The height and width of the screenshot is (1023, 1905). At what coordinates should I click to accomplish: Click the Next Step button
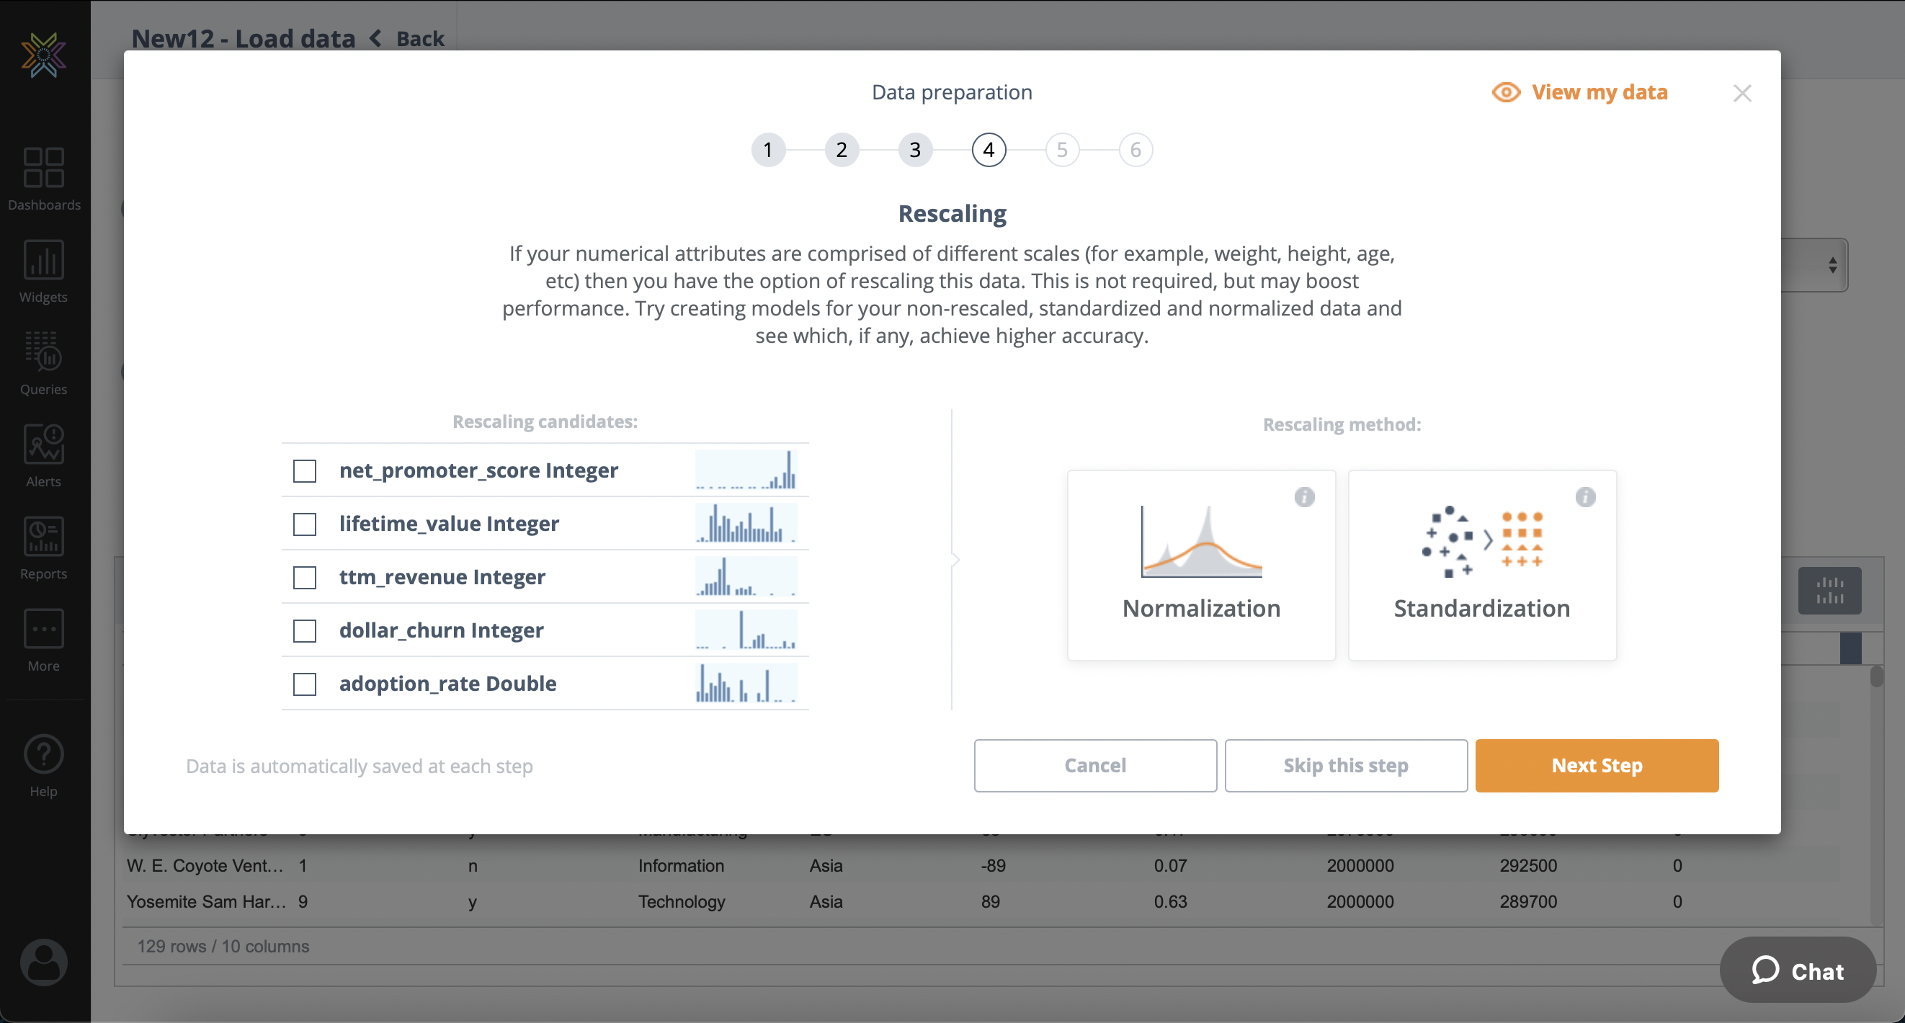coord(1596,765)
